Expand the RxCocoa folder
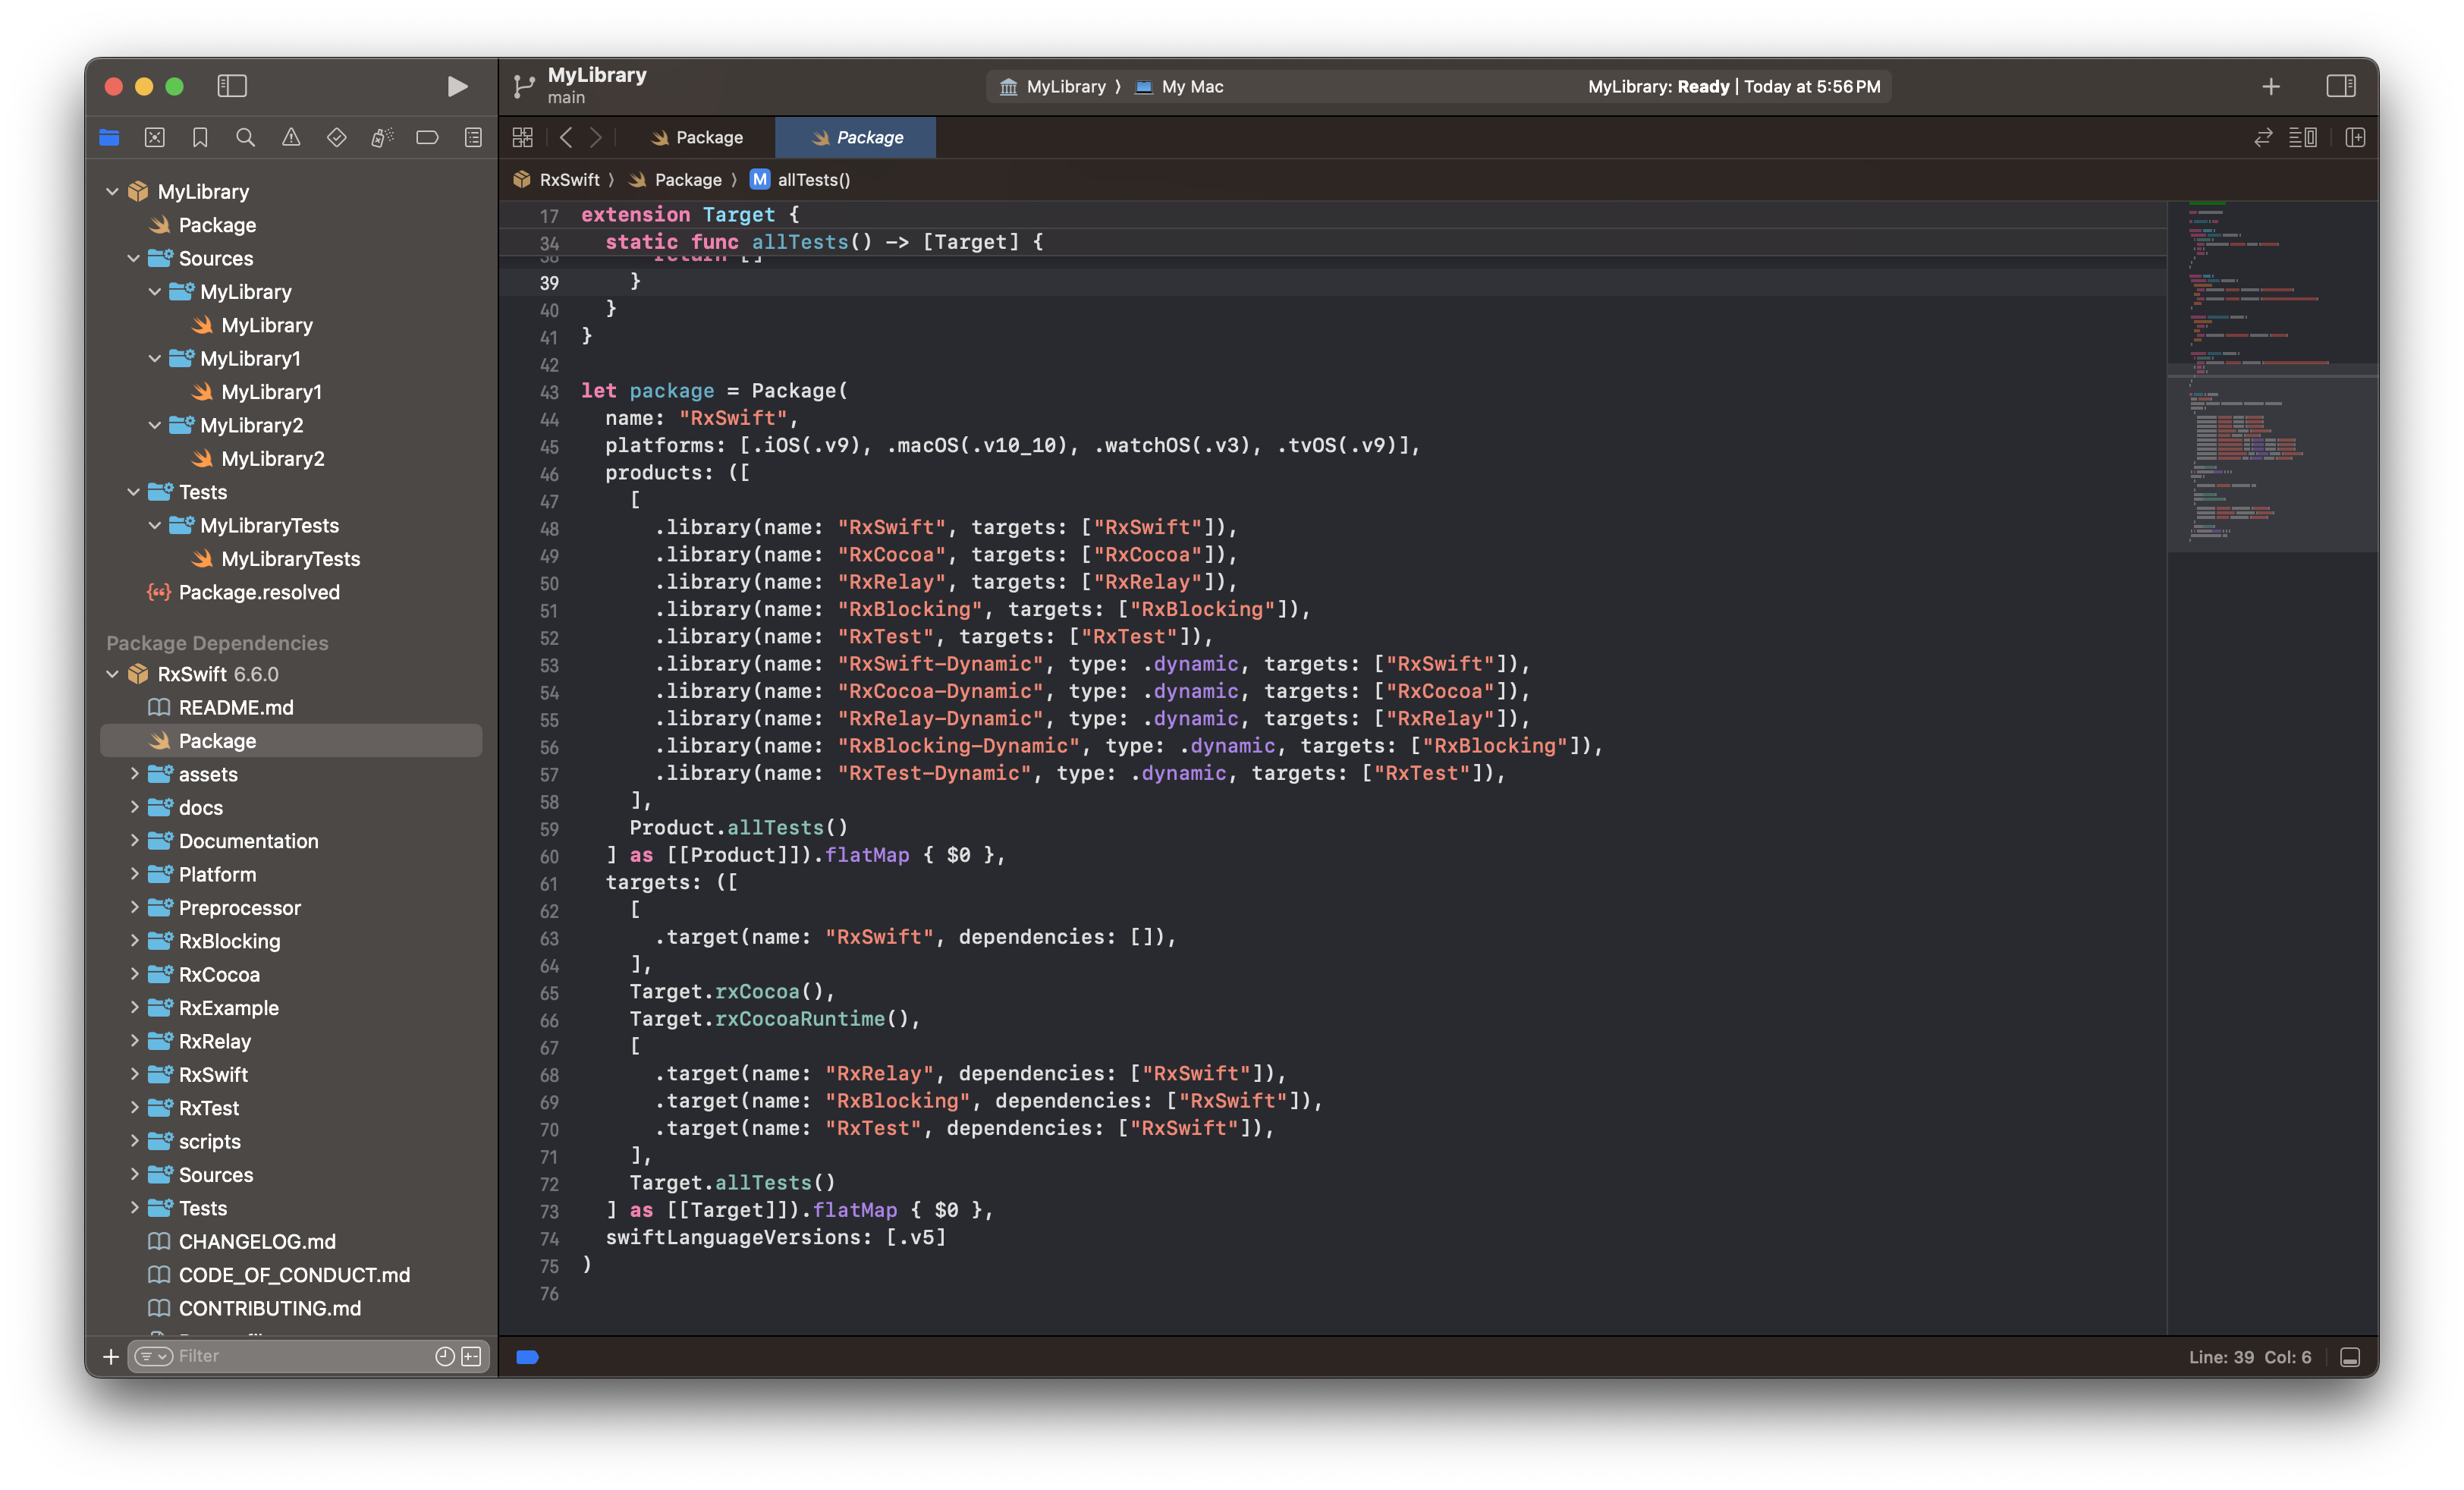Screen dimensions: 2464x1490 [x=134, y=974]
